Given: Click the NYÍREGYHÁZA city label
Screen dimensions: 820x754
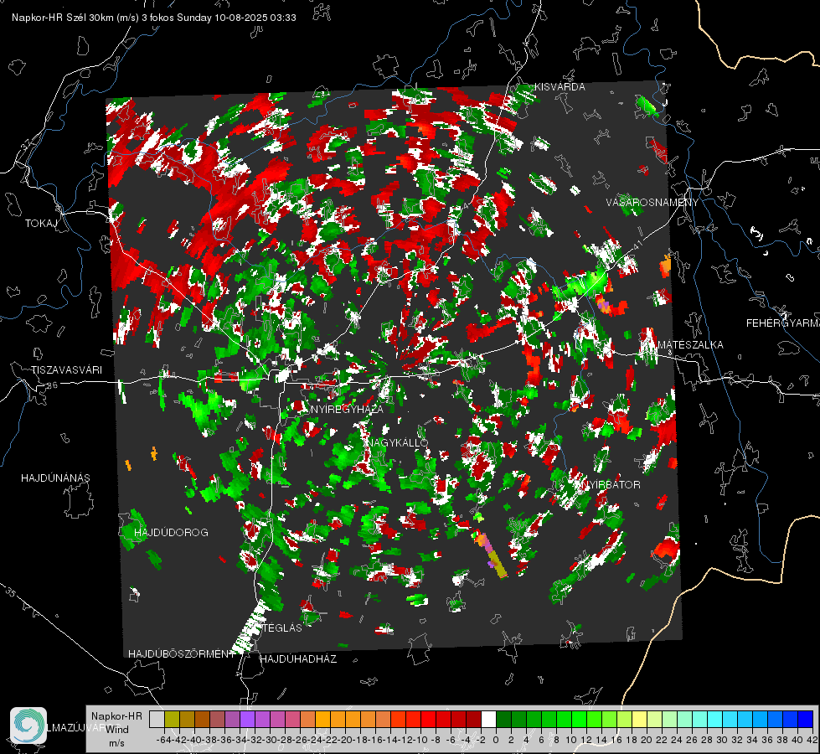Looking at the screenshot, I should coord(347,409).
